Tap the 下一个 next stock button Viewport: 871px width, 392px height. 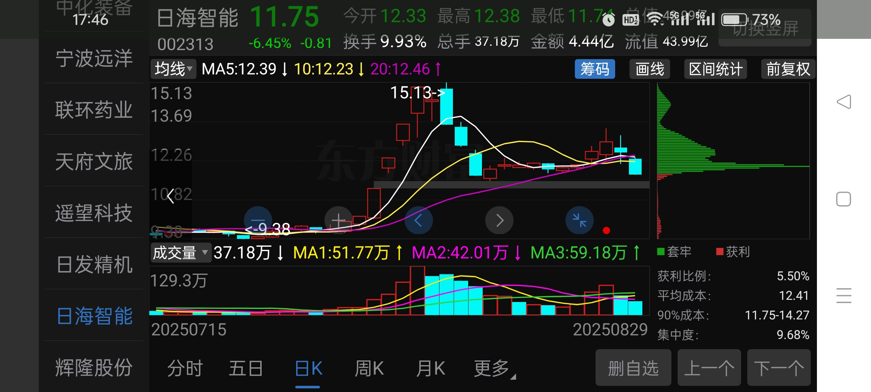point(779,368)
